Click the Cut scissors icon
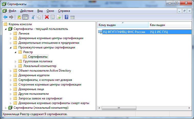Image resolution: width=194 pixels, height=119 pixels. coord(33,17)
